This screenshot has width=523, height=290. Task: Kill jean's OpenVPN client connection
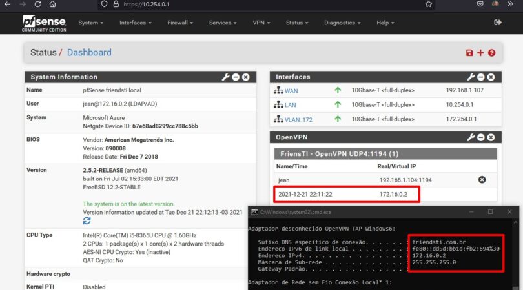coord(482,180)
